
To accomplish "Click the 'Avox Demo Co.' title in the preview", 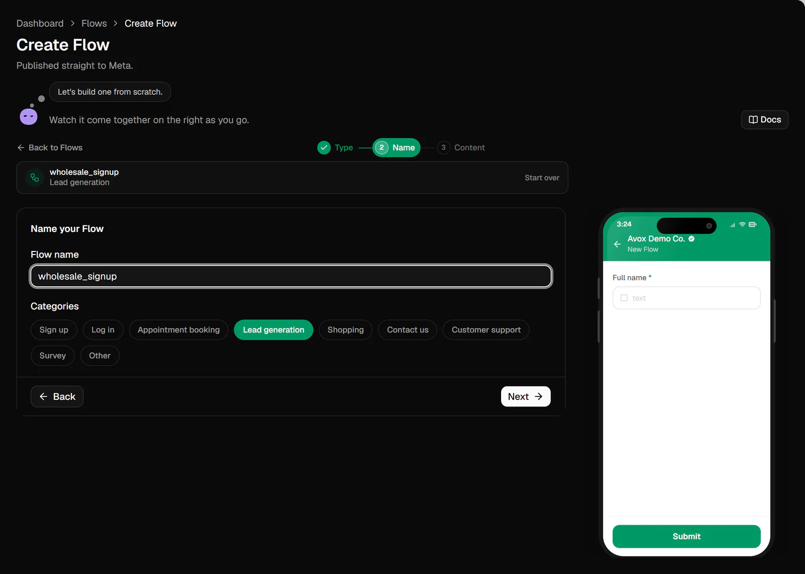I will (656, 239).
